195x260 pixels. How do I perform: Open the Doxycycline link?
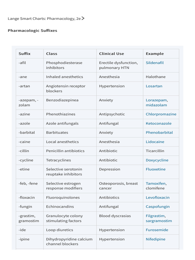(x=157, y=160)
